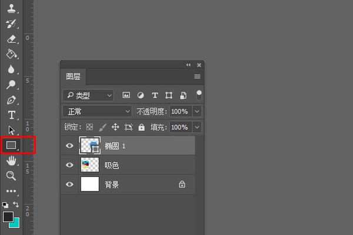Expand the opacity slider arrow
Viewport: 353px width, 235px height.
[x=197, y=111]
